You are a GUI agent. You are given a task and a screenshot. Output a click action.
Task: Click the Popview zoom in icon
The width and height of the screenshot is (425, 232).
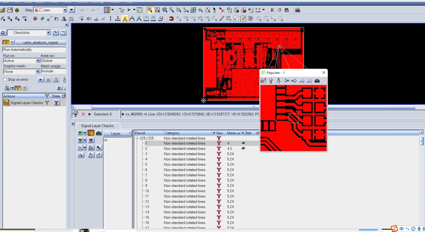(x=302, y=81)
